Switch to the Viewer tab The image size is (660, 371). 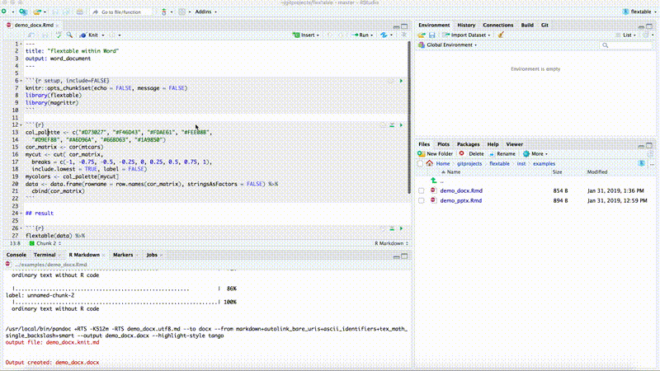(514, 144)
